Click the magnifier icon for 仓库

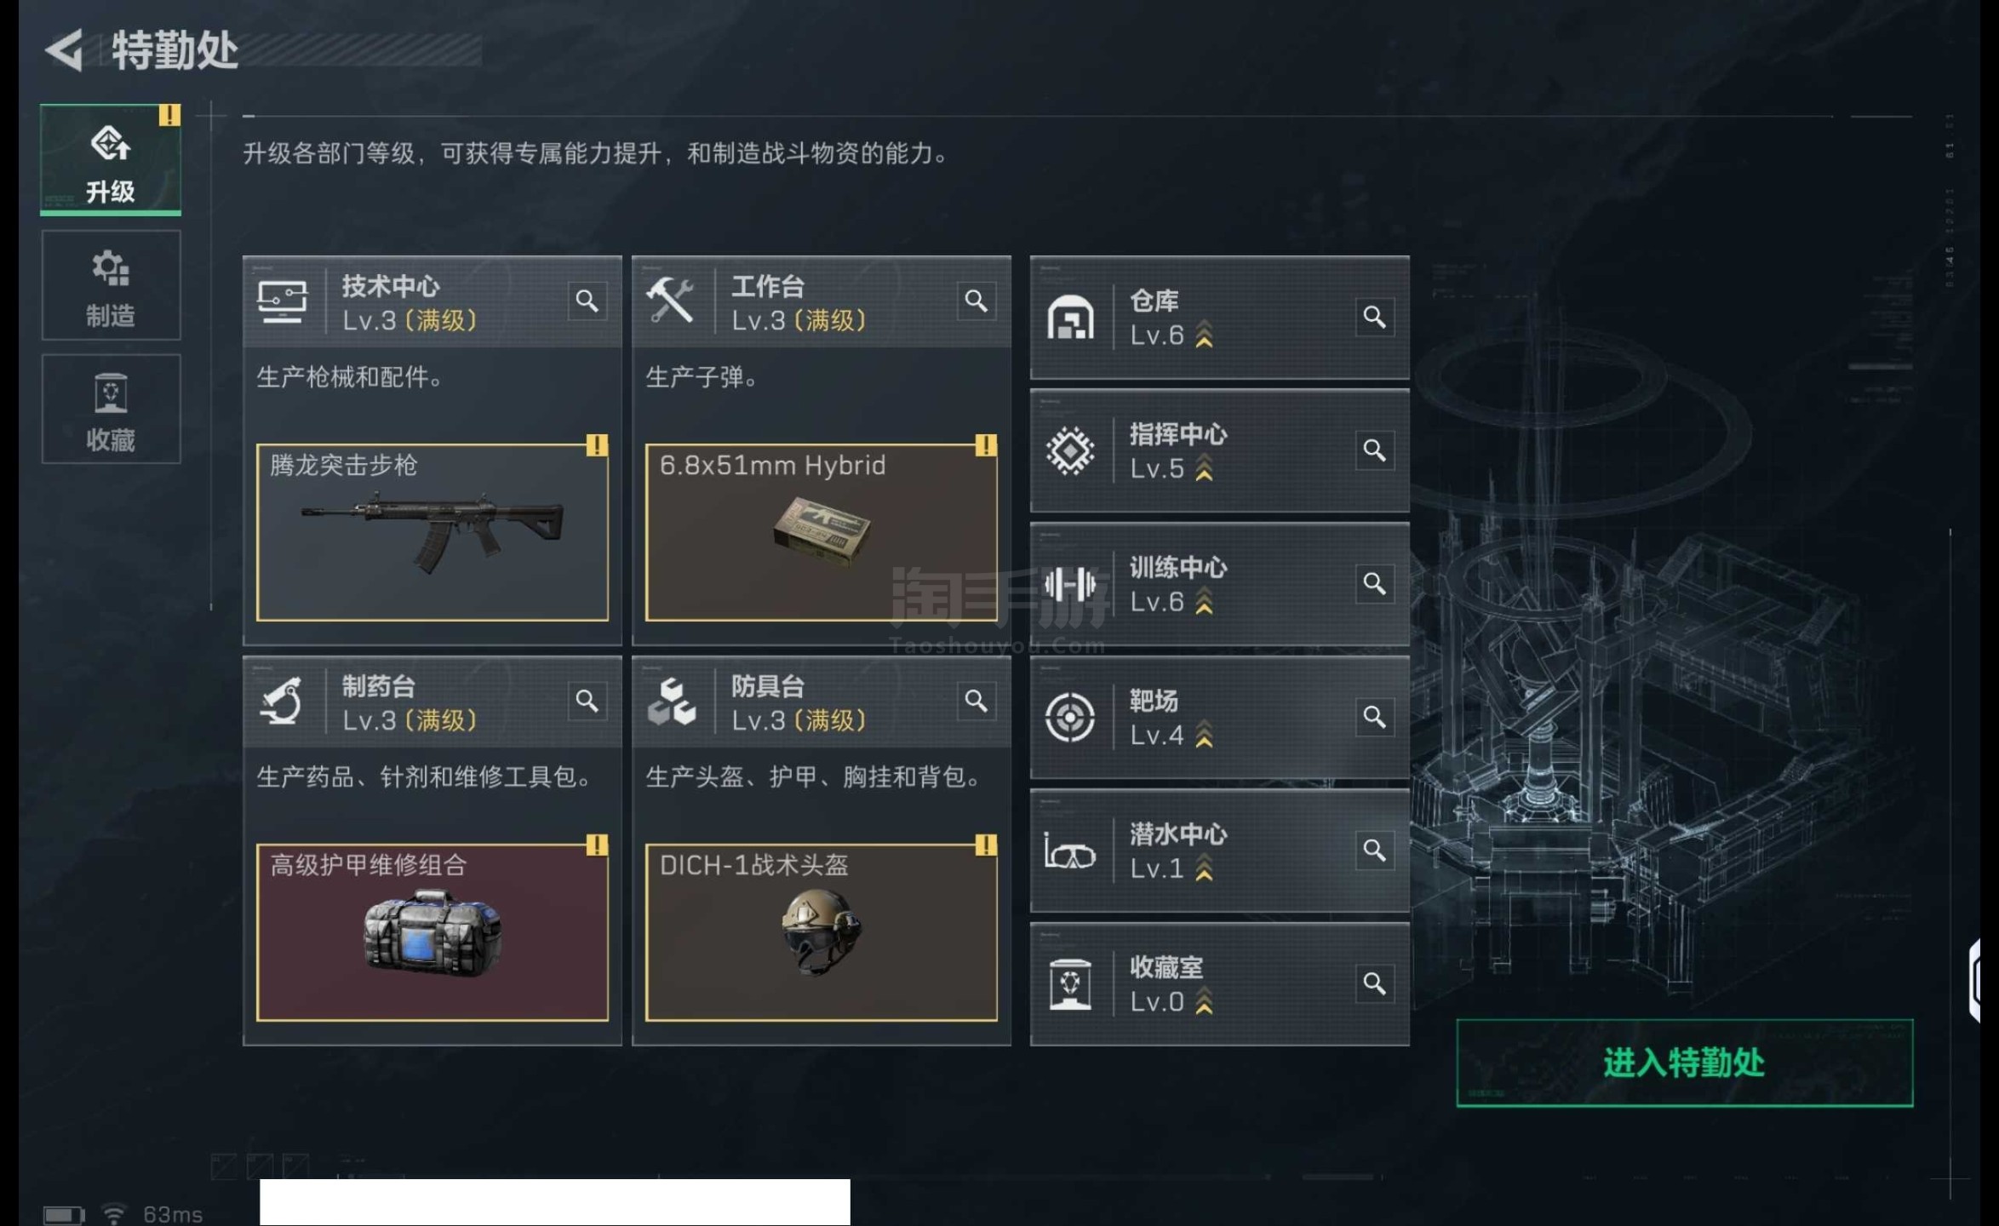tap(1374, 317)
